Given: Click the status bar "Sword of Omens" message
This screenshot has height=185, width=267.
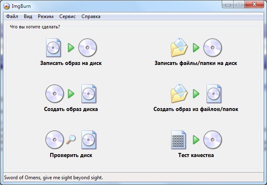Looking at the screenshot, I should pos(53,178).
